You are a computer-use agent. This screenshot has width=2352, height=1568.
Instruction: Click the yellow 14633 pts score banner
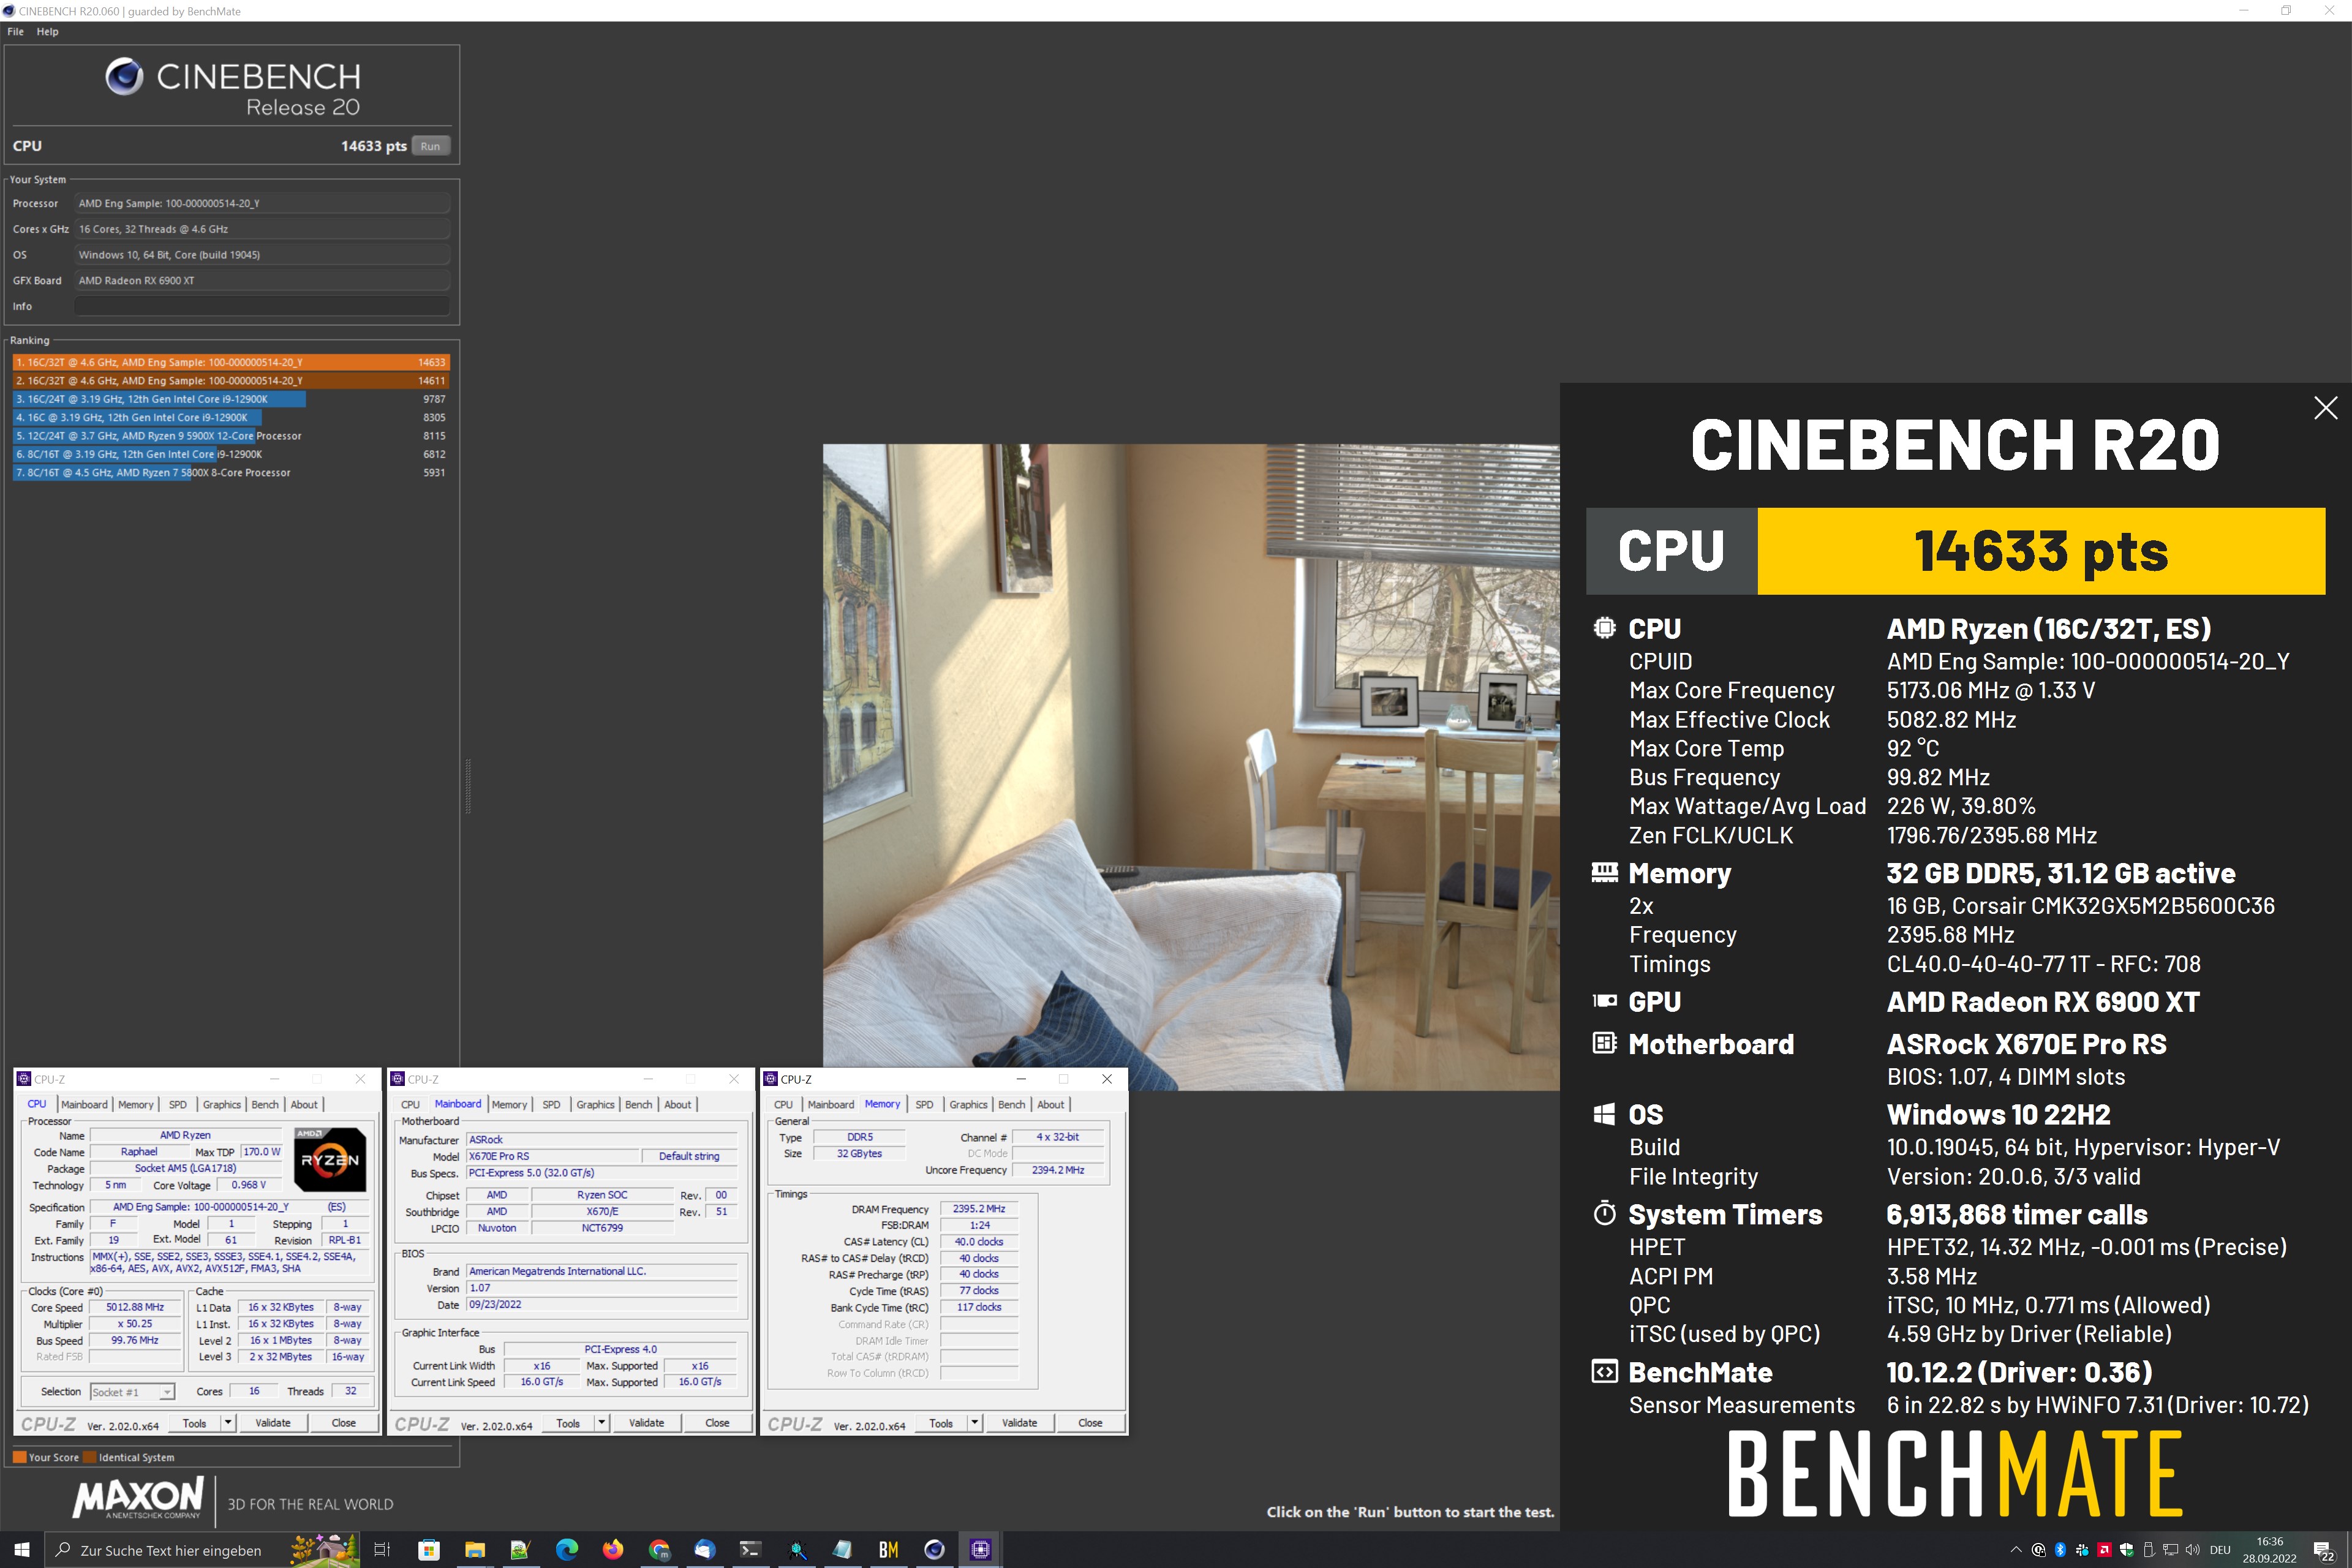pyautogui.click(x=2040, y=550)
